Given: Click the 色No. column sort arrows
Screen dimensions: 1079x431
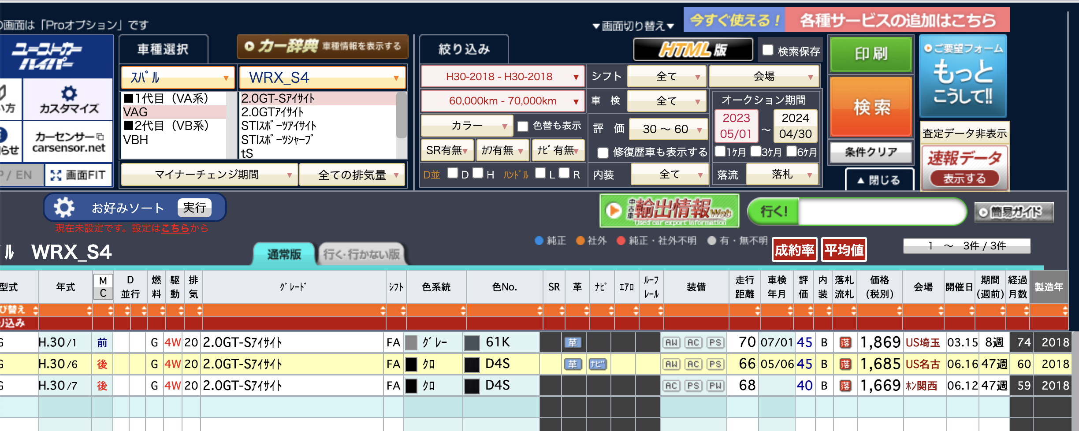Looking at the screenshot, I should (539, 310).
